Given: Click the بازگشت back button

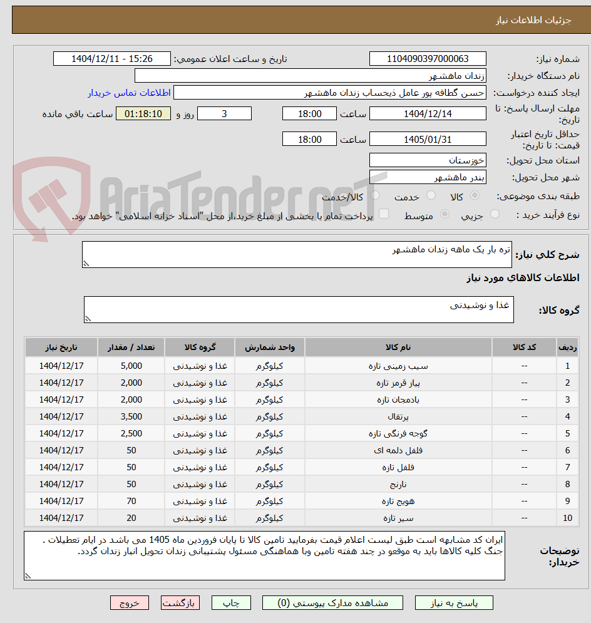Looking at the screenshot, I should coord(180,603).
